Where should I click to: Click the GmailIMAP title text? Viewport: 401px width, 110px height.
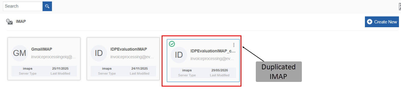click(42, 49)
